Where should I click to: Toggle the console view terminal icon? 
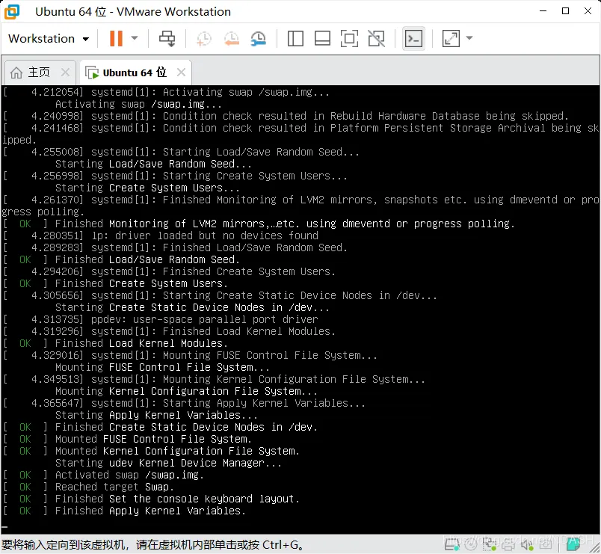(x=413, y=38)
